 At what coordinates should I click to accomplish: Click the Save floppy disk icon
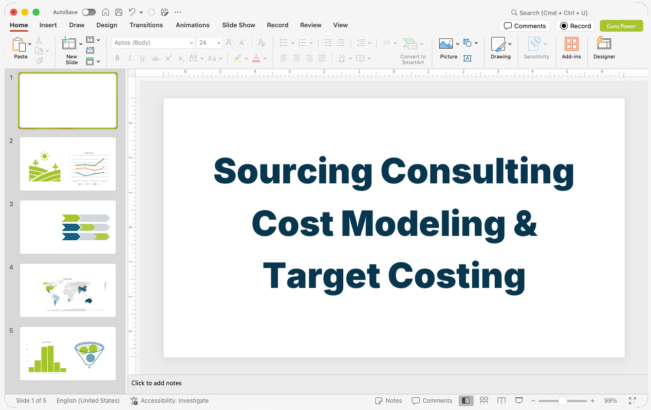(x=119, y=12)
